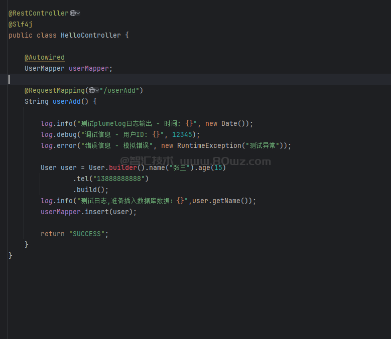
Task: Click the number 12345 in log.debug
Action: pos(182,134)
